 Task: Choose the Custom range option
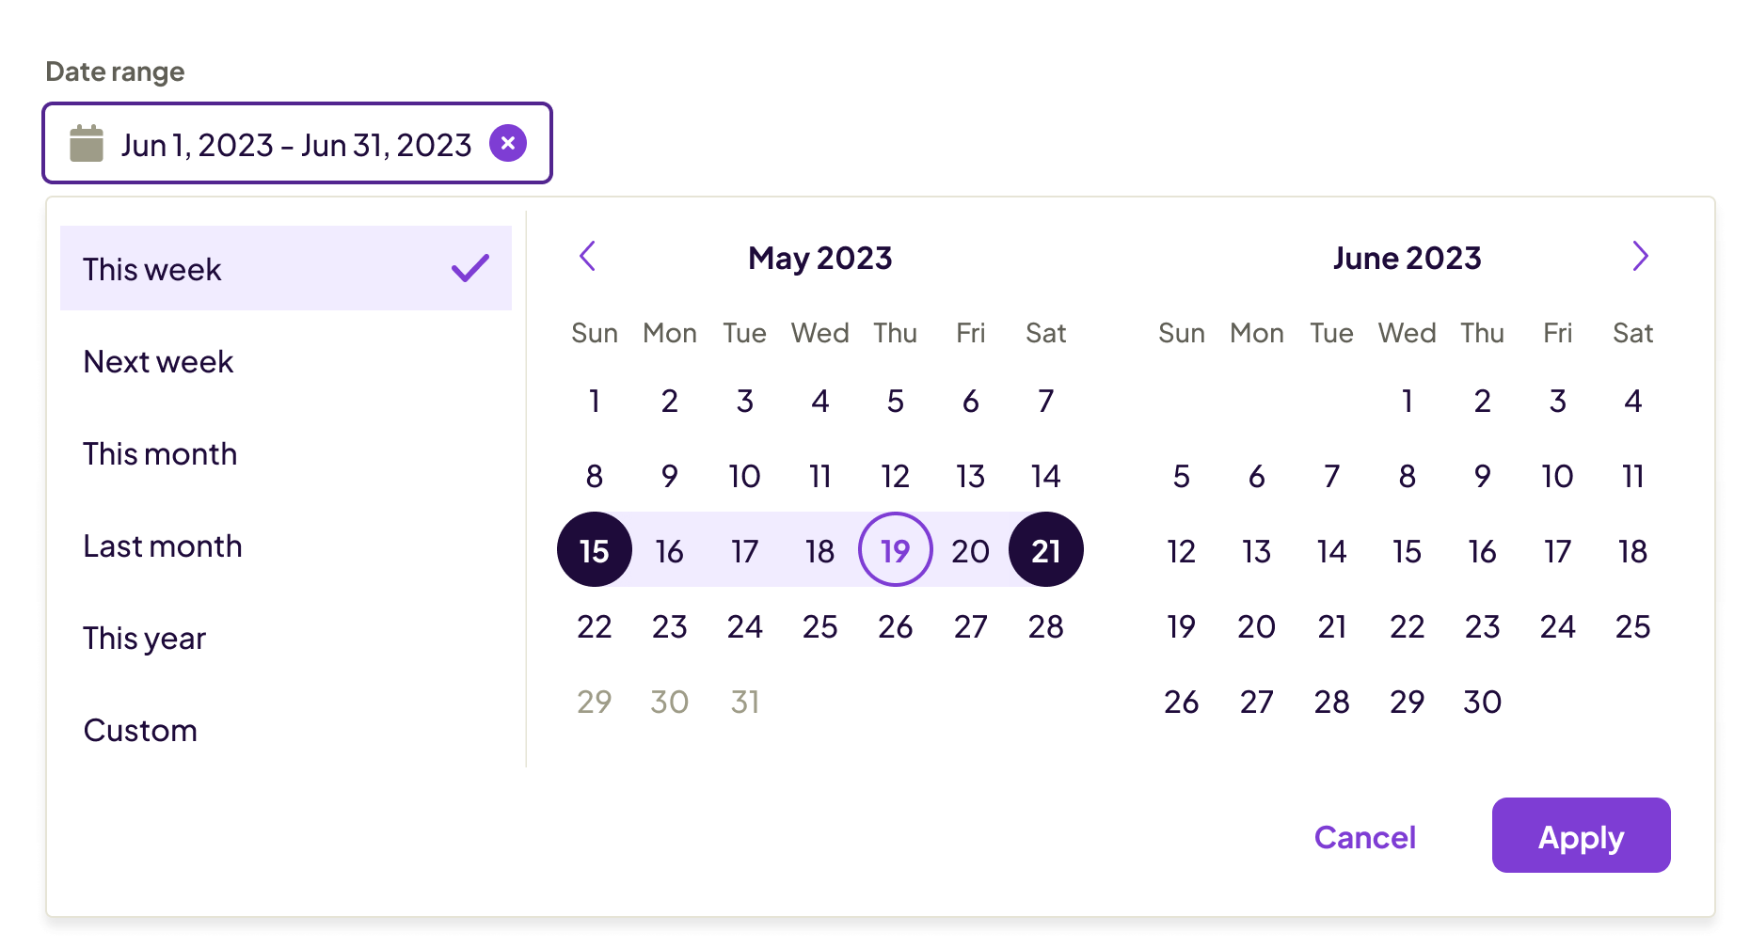(x=140, y=731)
